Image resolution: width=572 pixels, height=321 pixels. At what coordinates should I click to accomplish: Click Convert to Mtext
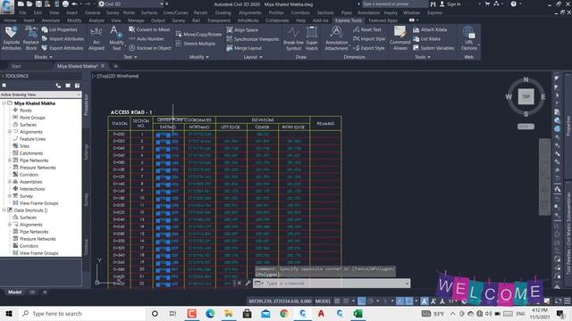point(149,29)
